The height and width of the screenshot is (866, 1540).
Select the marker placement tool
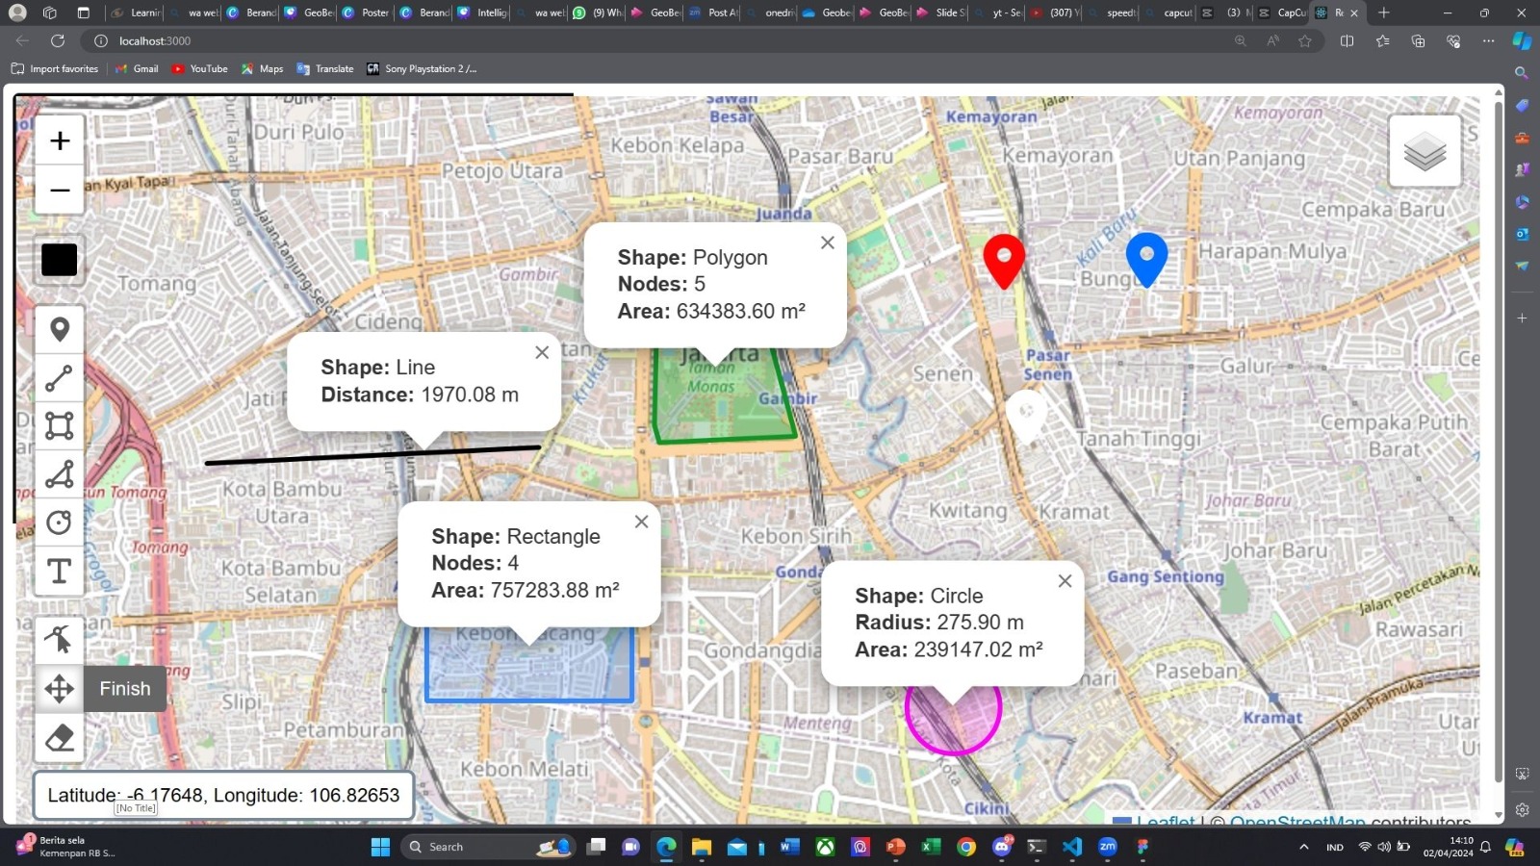coord(59,329)
